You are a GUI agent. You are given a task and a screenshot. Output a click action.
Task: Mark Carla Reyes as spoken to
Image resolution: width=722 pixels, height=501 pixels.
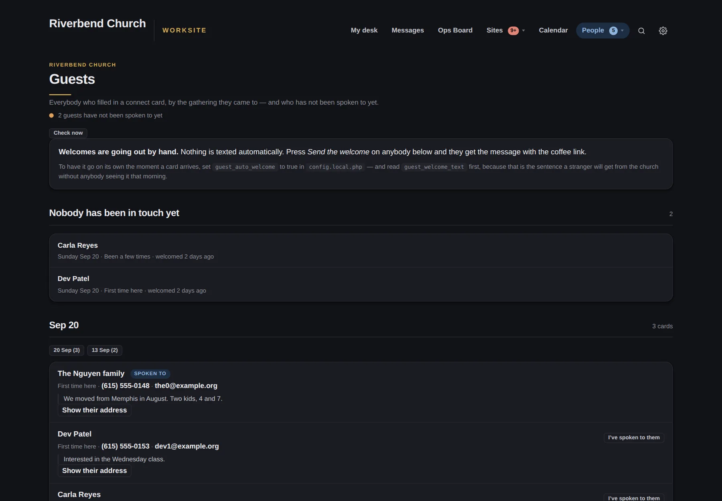tap(634, 497)
